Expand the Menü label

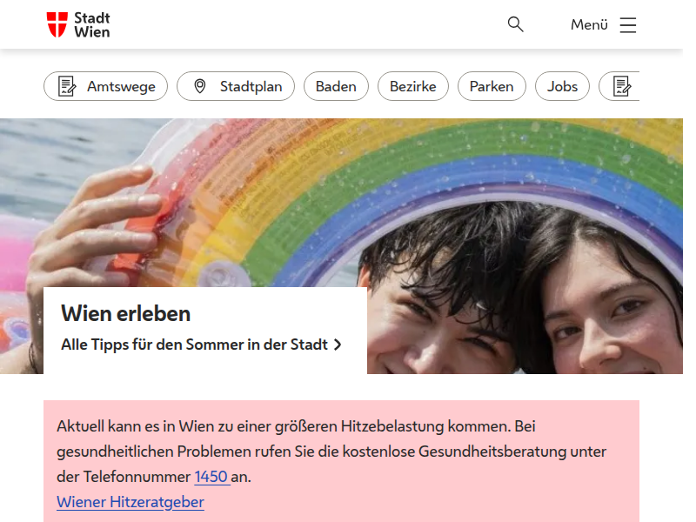589,24
